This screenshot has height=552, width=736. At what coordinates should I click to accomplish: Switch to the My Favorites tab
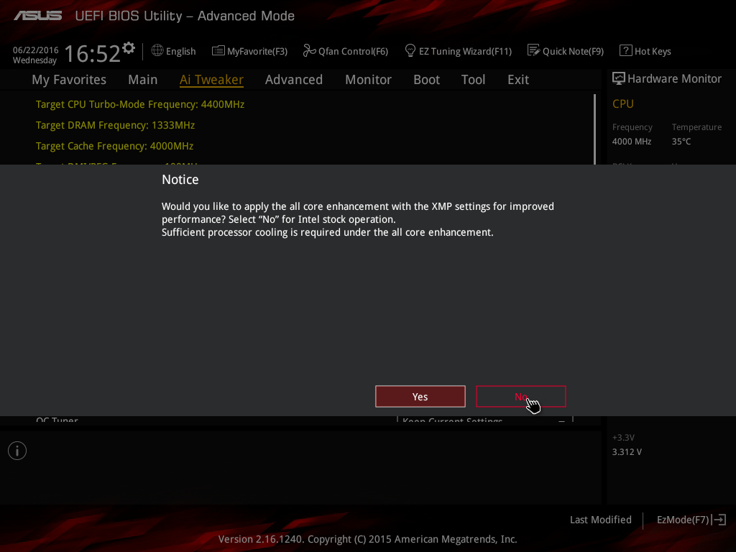click(x=69, y=80)
